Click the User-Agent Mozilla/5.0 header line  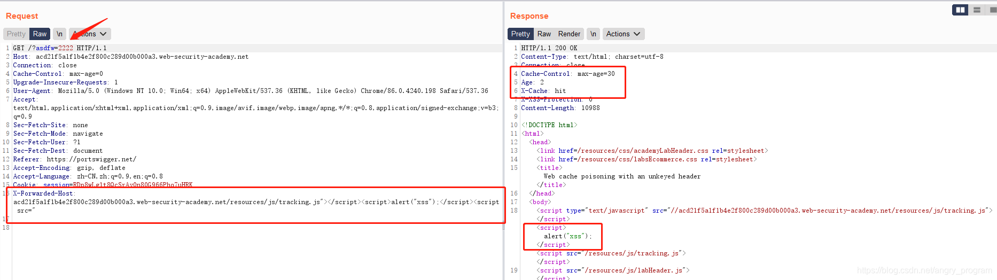pyautogui.click(x=251, y=91)
